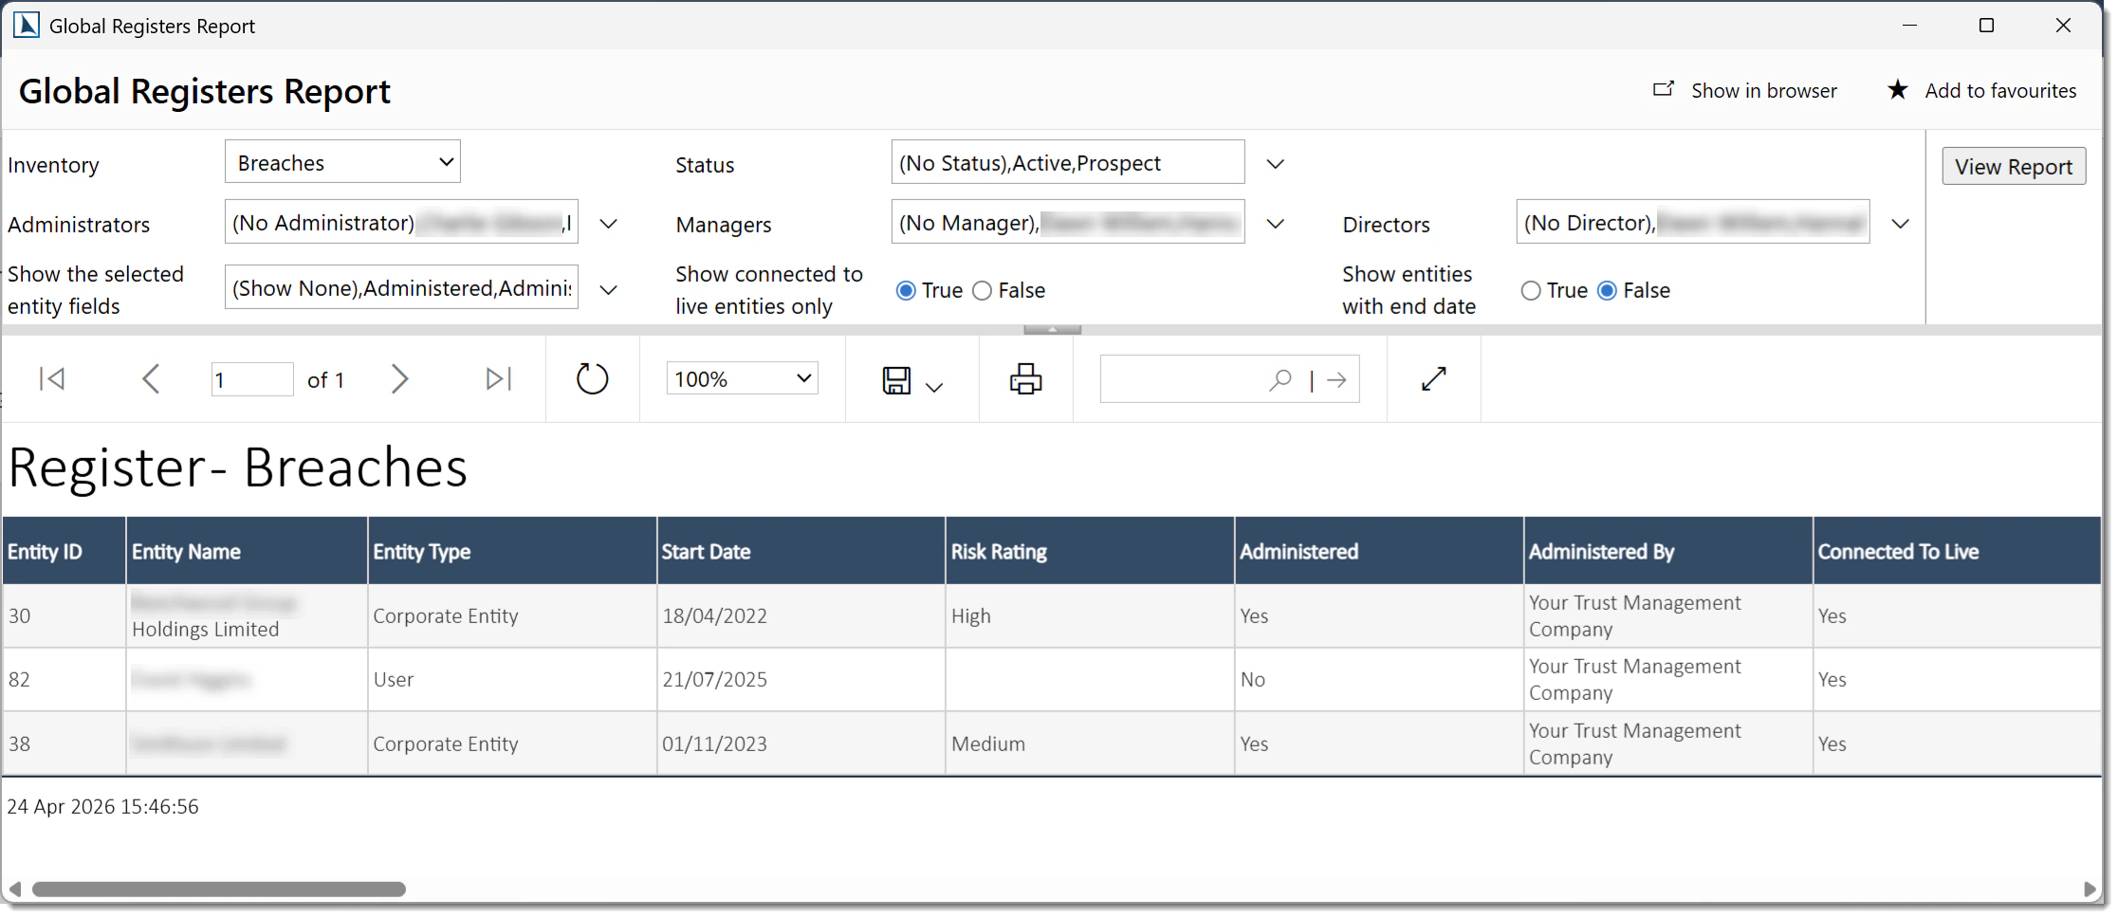Image resolution: width=2118 pixels, height=918 pixels.
Task: Click the Entity ID column header
Action: 64,551
